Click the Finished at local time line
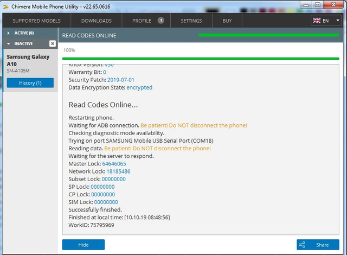This screenshot has height=255, width=347. click(x=119, y=218)
